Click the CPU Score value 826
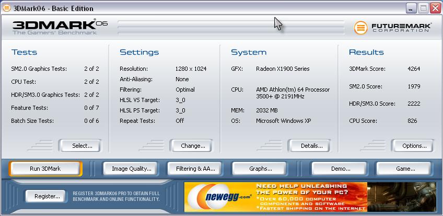 [x=412, y=121]
